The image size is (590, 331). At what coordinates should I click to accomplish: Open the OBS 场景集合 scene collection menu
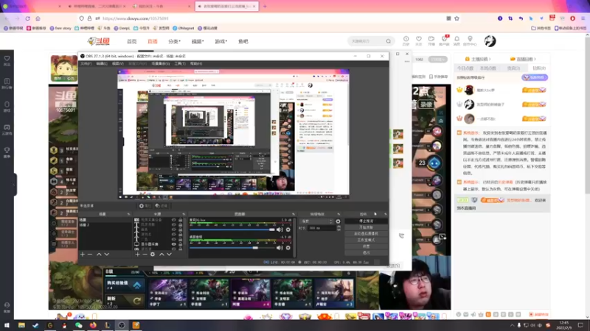click(x=160, y=64)
